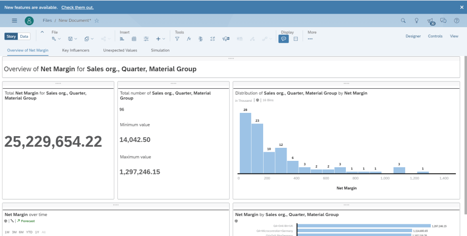Viewport: 467px width, 236px height.
Task: Collapse the toolbar with the chevron arrow
Action: (x=42, y=32)
